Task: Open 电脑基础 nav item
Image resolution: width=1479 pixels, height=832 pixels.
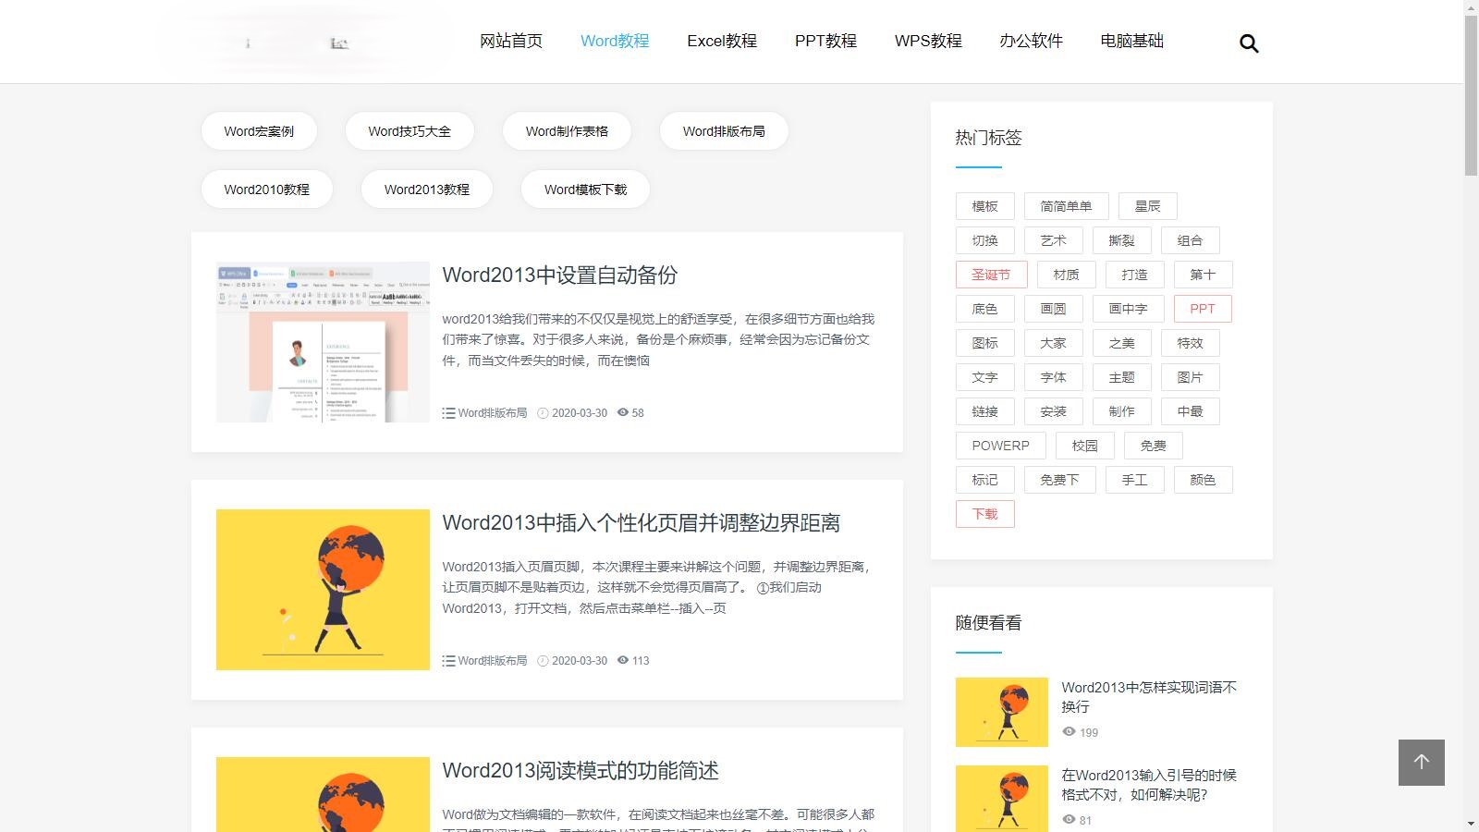Action: (x=1132, y=41)
